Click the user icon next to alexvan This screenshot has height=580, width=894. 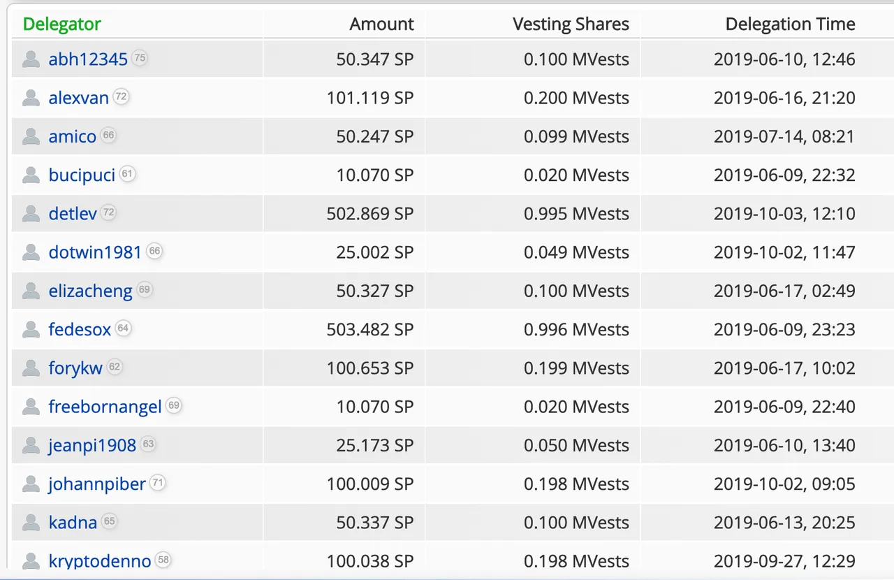point(31,98)
